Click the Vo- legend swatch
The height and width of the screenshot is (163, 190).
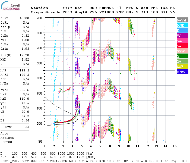pyautogui.click(x=182, y=41)
